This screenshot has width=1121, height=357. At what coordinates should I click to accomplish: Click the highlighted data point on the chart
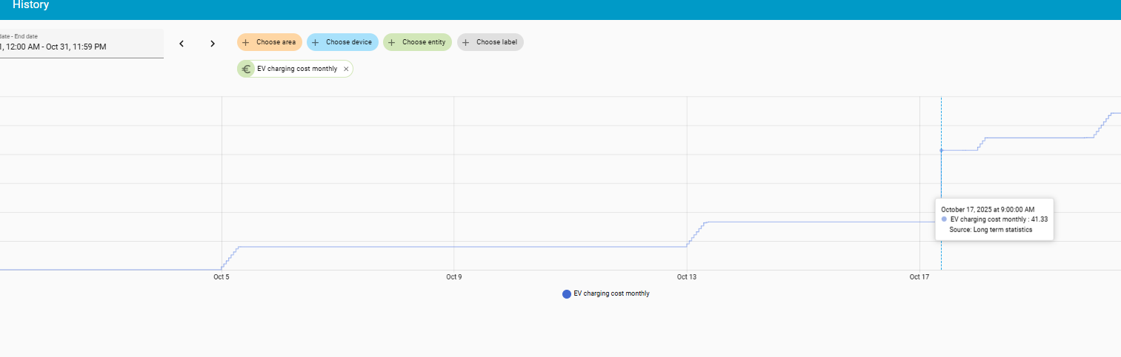point(941,150)
